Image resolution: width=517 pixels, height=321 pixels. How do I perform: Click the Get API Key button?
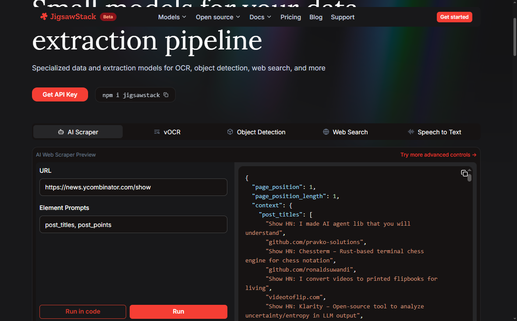tap(60, 94)
